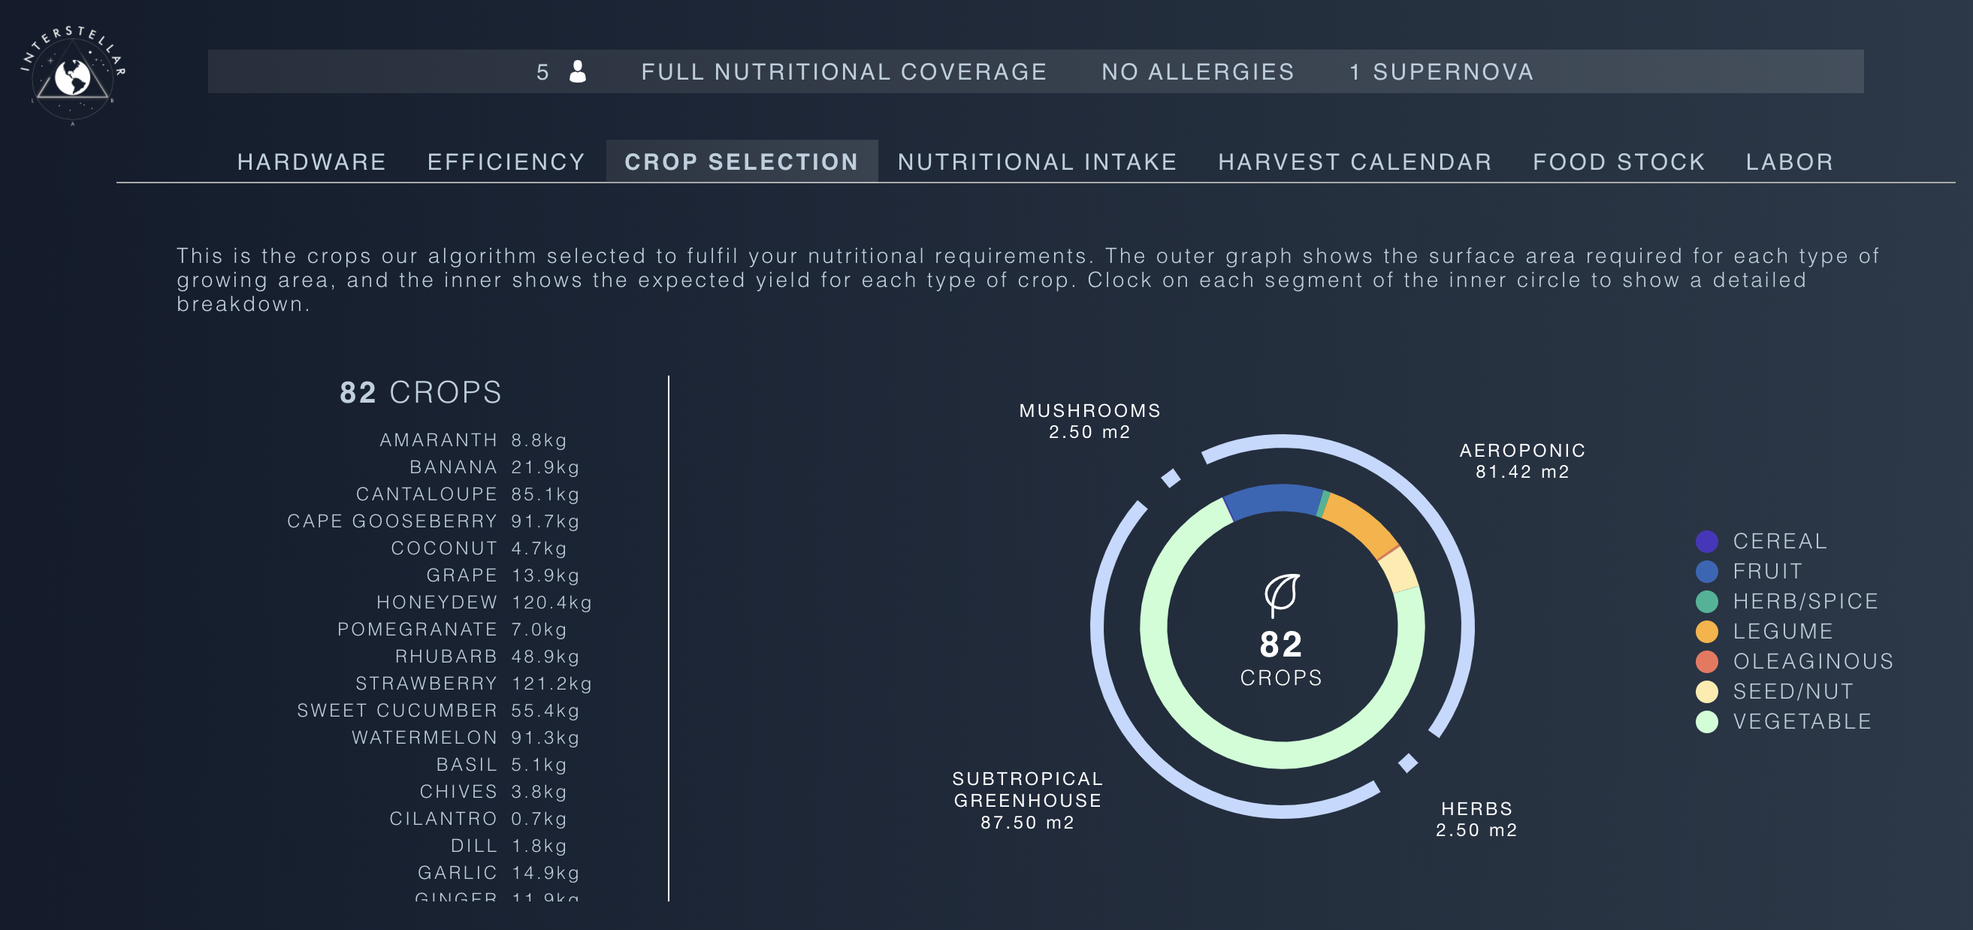Click the Legume legend color dot

click(x=1706, y=631)
